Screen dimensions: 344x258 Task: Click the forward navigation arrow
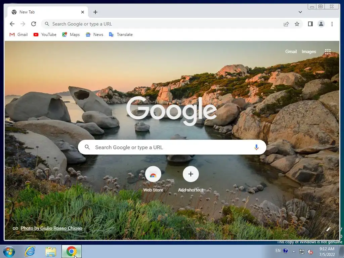[23, 24]
